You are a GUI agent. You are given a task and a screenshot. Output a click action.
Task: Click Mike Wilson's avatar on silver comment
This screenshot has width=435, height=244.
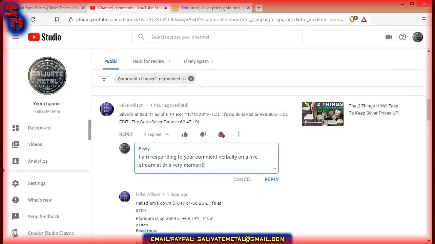(107, 109)
